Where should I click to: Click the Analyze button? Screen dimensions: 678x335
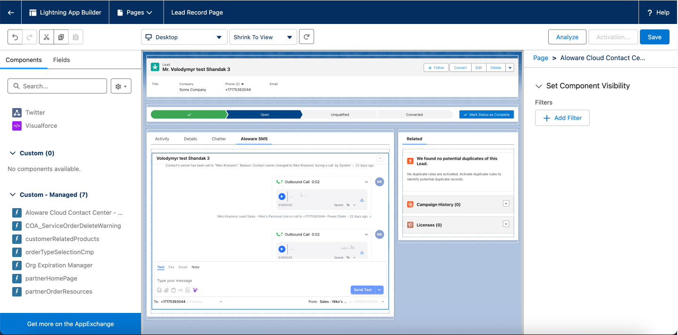click(x=567, y=37)
